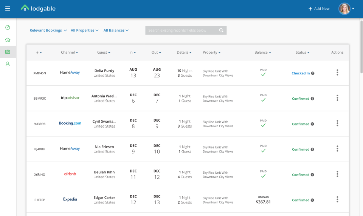Viewport: 363px width, 216px height.
Task: Focus the search existing records field
Action: pos(182,31)
